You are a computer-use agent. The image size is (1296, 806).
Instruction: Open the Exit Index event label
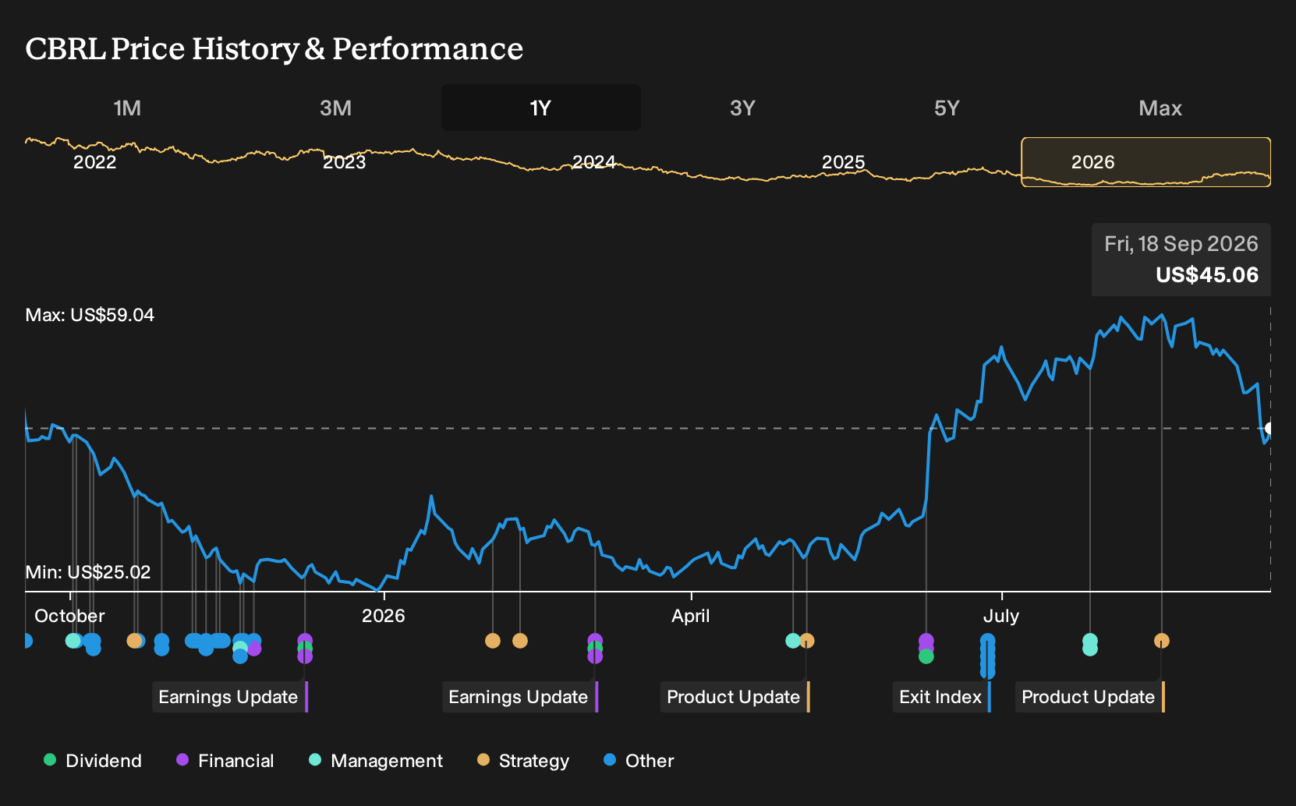pos(942,697)
